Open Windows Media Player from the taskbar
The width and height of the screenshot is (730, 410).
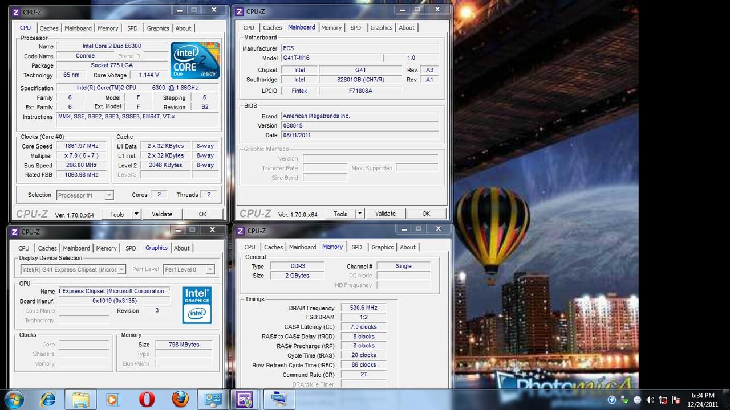pos(113,400)
